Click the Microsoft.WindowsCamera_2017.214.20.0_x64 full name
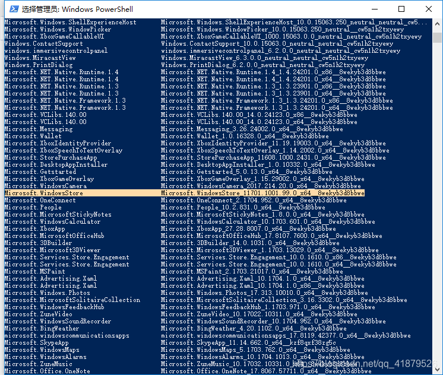Viewport: 443px width, 375px height. 261,186
